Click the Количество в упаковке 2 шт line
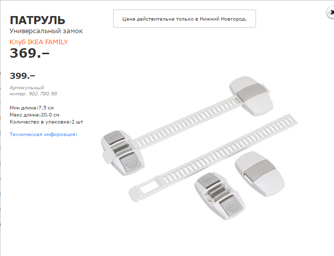 click(x=46, y=122)
